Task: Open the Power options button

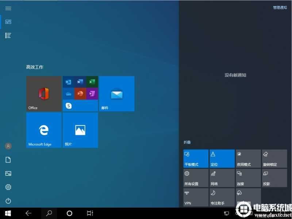Action: (x=8, y=201)
